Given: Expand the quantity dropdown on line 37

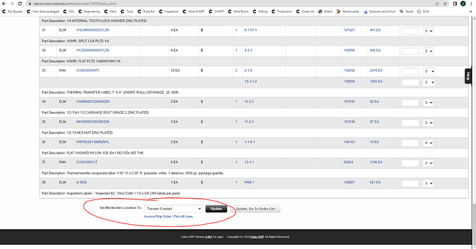Looking at the screenshot, I should pyautogui.click(x=428, y=163).
